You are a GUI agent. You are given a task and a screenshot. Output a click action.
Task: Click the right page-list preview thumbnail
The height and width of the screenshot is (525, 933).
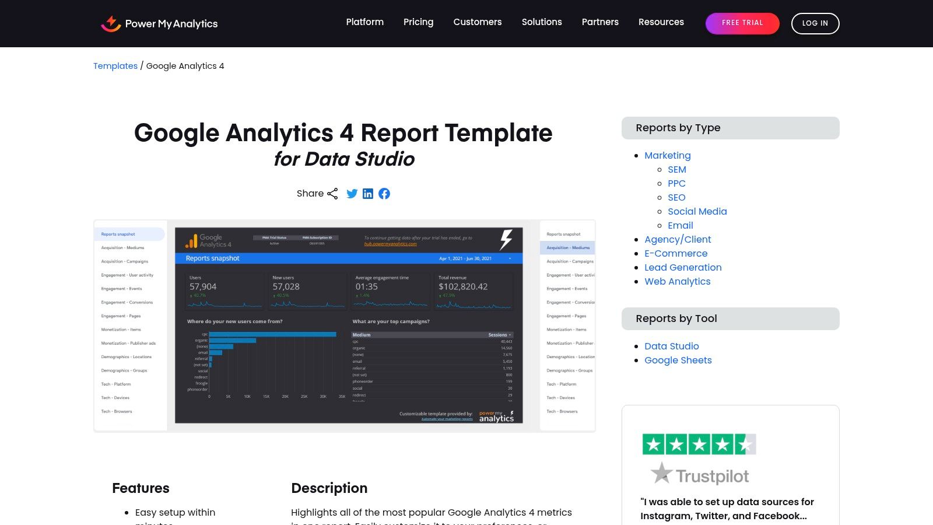pyautogui.click(x=567, y=325)
